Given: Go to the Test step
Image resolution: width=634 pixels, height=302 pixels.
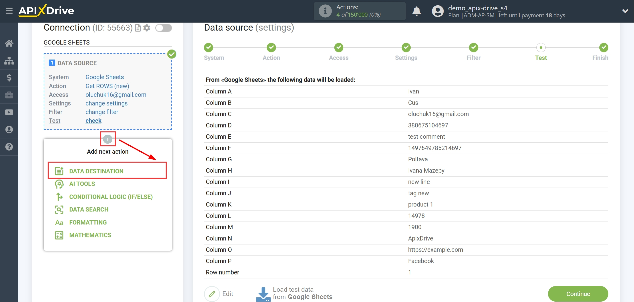Looking at the screenshot, I should (541, 48).
